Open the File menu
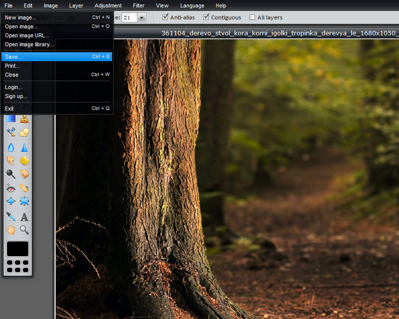This screenshot has width=399, height=319. click(x=8, y=5)
